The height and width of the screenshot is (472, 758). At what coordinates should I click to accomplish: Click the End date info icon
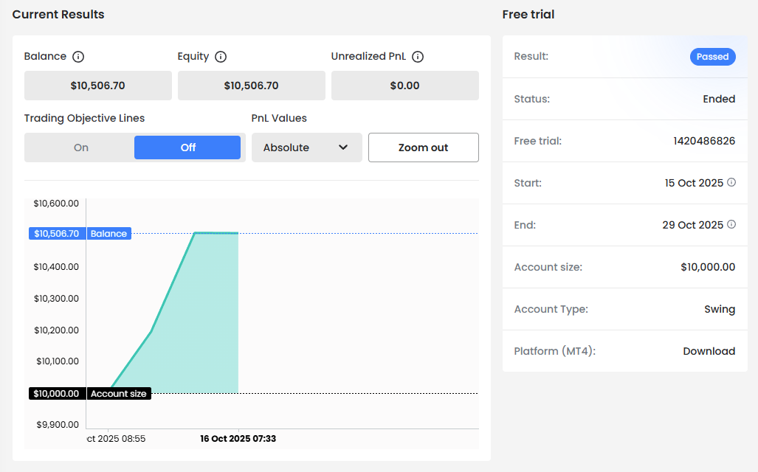click(731, 224)
